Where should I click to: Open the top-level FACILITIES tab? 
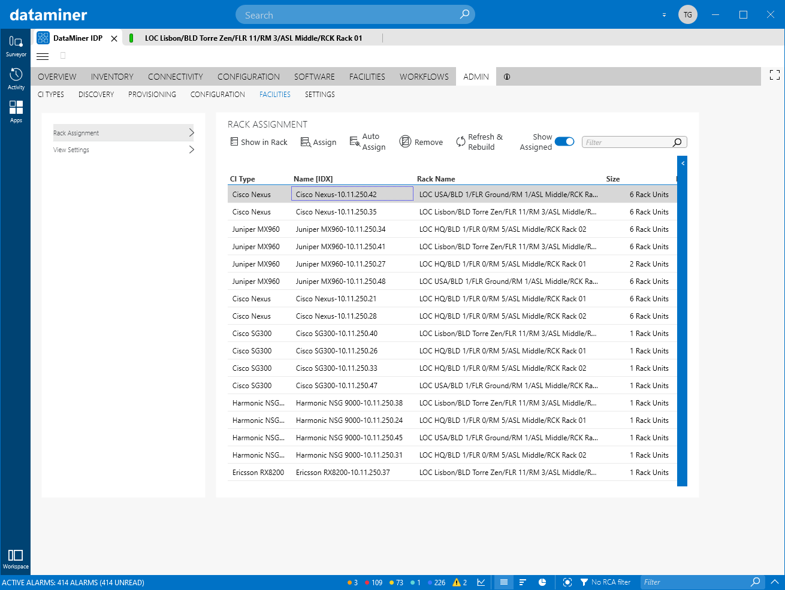coord(367,77)
